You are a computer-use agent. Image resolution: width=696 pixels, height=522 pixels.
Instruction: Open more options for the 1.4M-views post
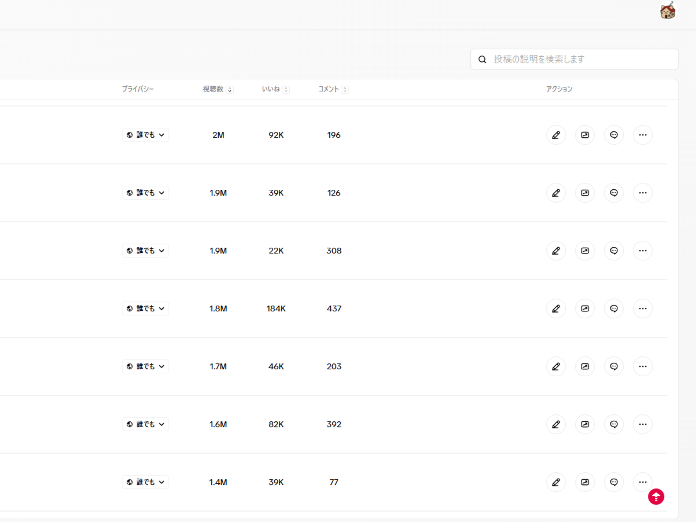pos(643,482)
